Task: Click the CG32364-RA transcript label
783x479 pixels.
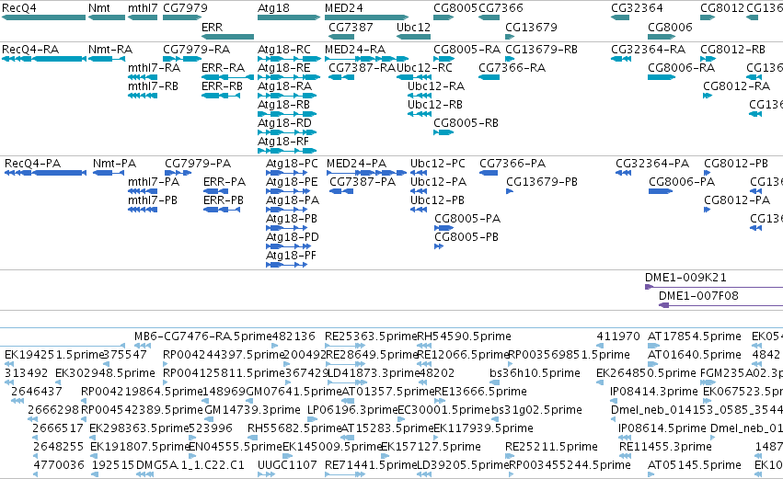Action: click(x=648, y=50)
